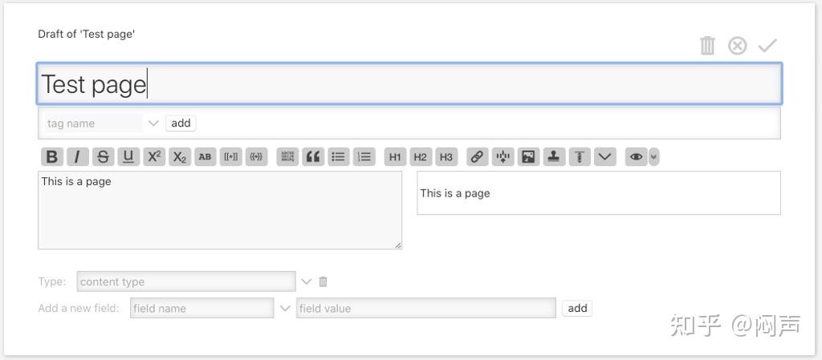822x360 pixels.
Task: Insert a link using chain icon
Action: 478,157
